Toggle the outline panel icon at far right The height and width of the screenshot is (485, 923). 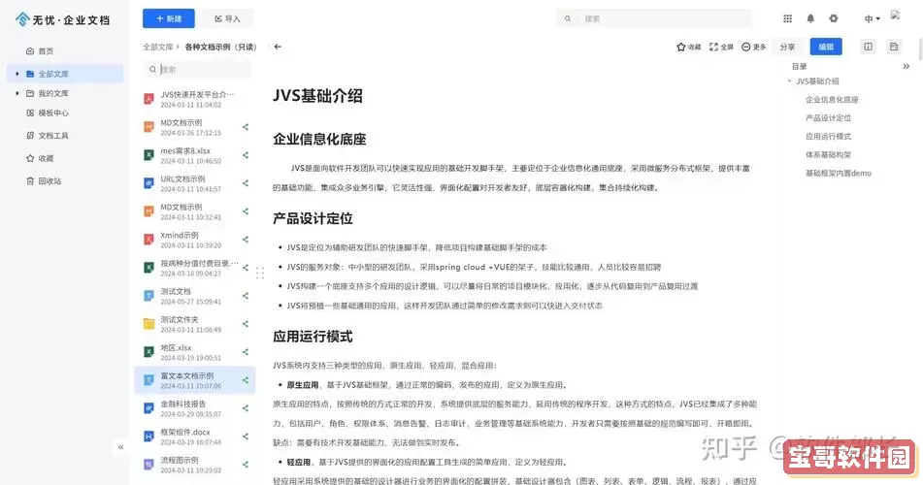click(894, 47)
